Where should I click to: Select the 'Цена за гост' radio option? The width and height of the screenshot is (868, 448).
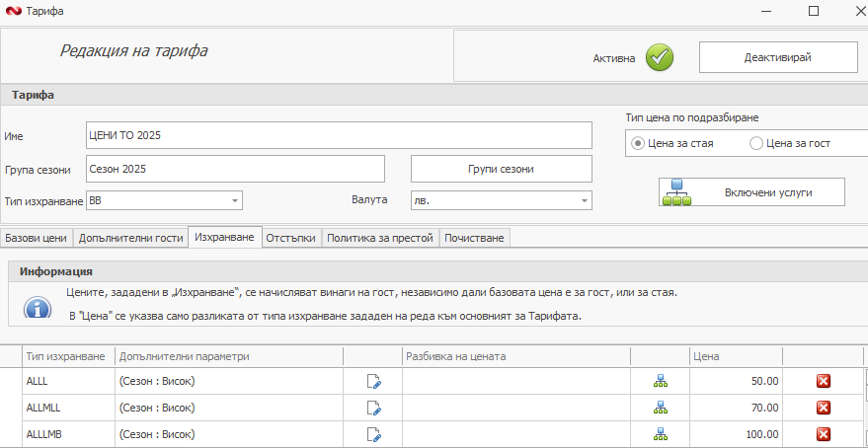pyautogui.click(x=756, y=143)
